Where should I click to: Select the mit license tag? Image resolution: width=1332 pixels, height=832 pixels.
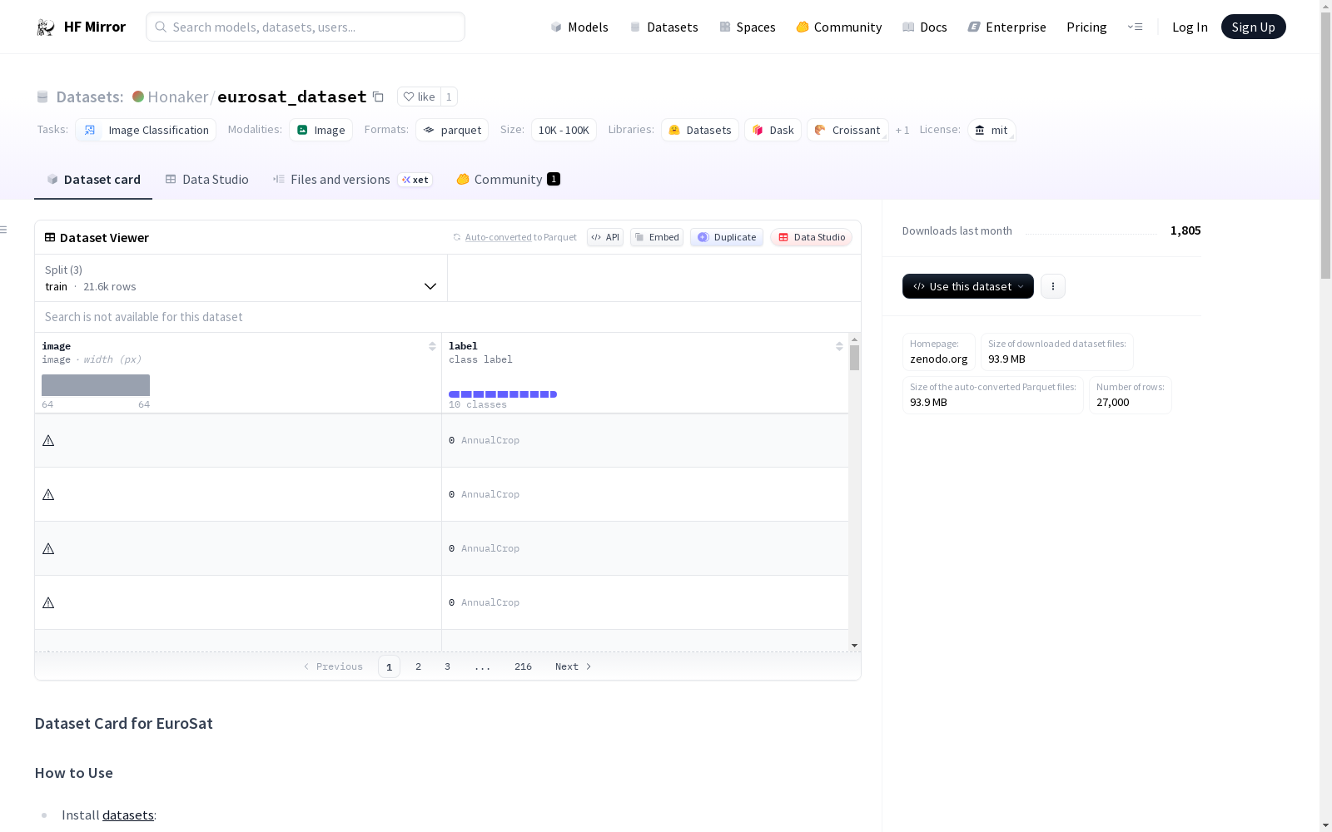click(992, 130)
